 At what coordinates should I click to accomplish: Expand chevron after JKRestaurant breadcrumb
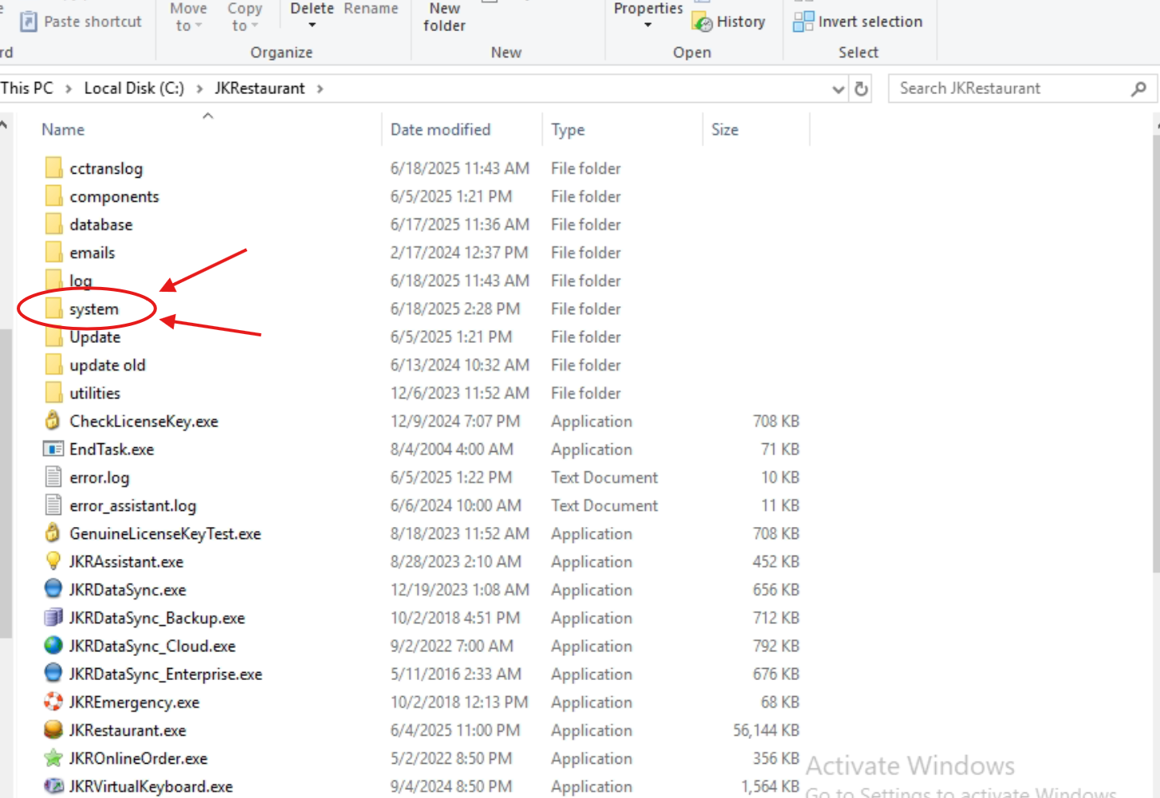(320, 88)
